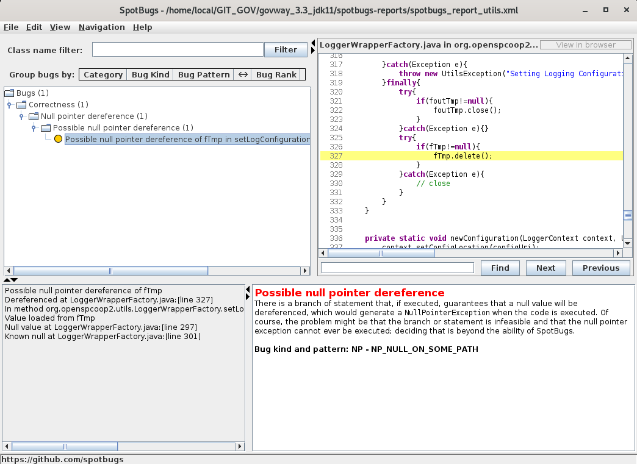The image size is (637, 464).
Task: Select the fTmp bug entry in tree
Action: pyautogui.click(x=187, y=139)
